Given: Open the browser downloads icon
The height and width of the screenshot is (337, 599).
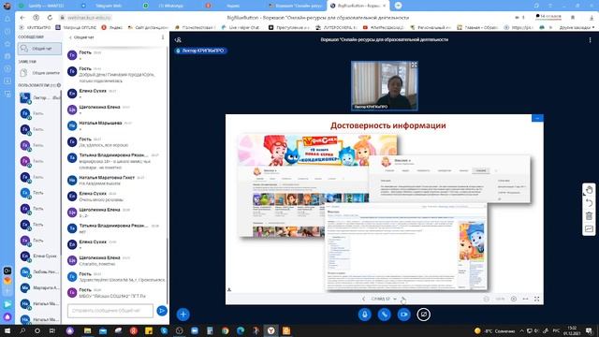Looking at the screenshot, I should [592, 18].
